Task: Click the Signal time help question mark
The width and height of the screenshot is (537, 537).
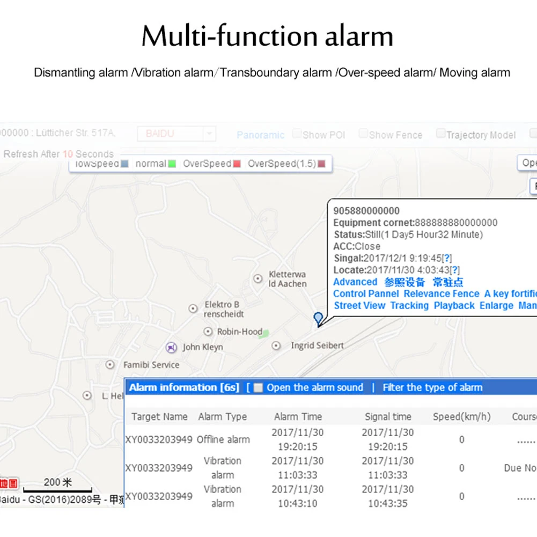Action: 447,258
